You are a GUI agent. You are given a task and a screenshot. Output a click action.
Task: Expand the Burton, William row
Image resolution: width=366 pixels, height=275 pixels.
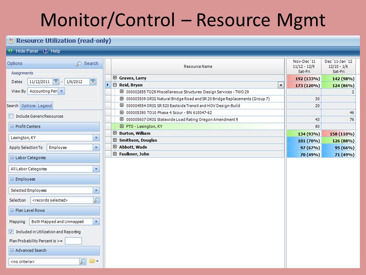(115, 133)
